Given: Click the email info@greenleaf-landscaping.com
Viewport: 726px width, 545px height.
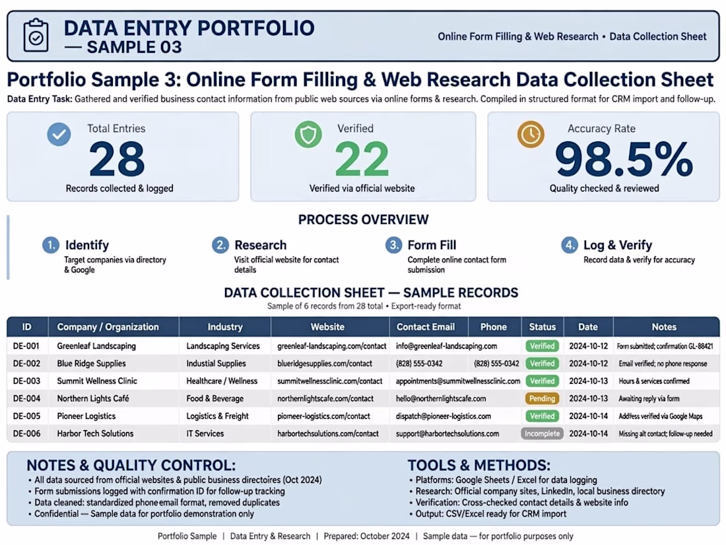Looking at the screenshot, I should pyautogui.click(x=446, y=346).
